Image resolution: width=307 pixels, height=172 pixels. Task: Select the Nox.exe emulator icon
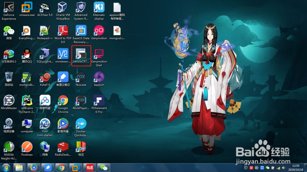pos(81,79)
